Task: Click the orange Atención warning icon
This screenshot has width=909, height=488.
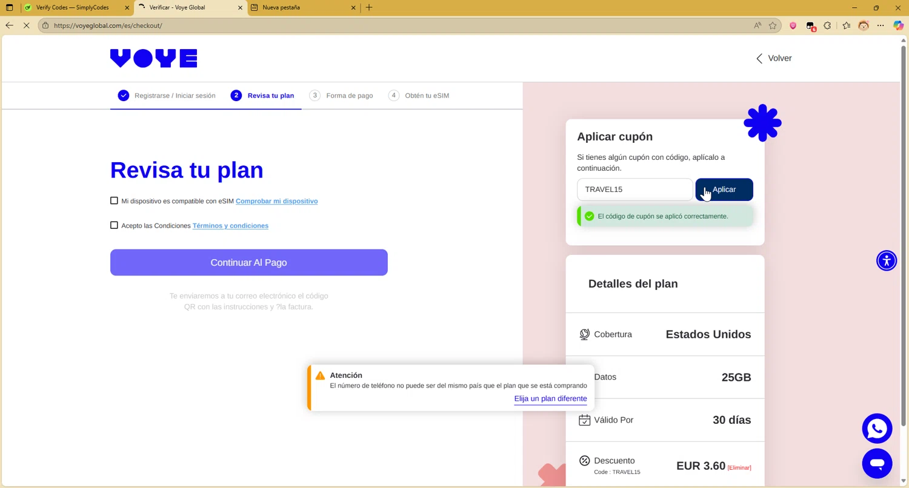Action: (x=320, y=375)
